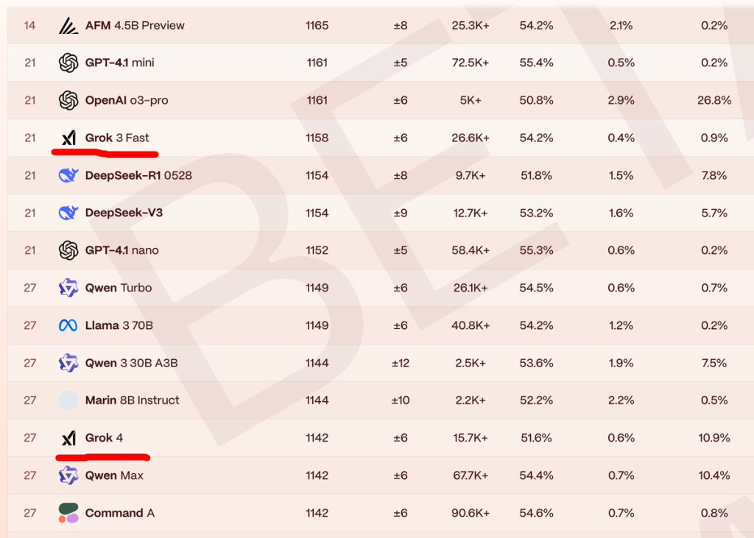The height and width of the screenshot is (538, 754).
Task: Click the Qwen logo beside Qwen Max
Action: (68, 475)
